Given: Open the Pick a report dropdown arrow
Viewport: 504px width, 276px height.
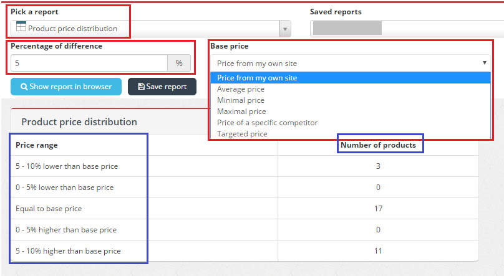Looking at the screenshot, I should tap(285, 29).
